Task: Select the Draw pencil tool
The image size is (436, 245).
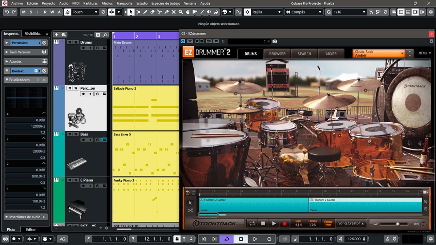Action: tap(145, 12)
